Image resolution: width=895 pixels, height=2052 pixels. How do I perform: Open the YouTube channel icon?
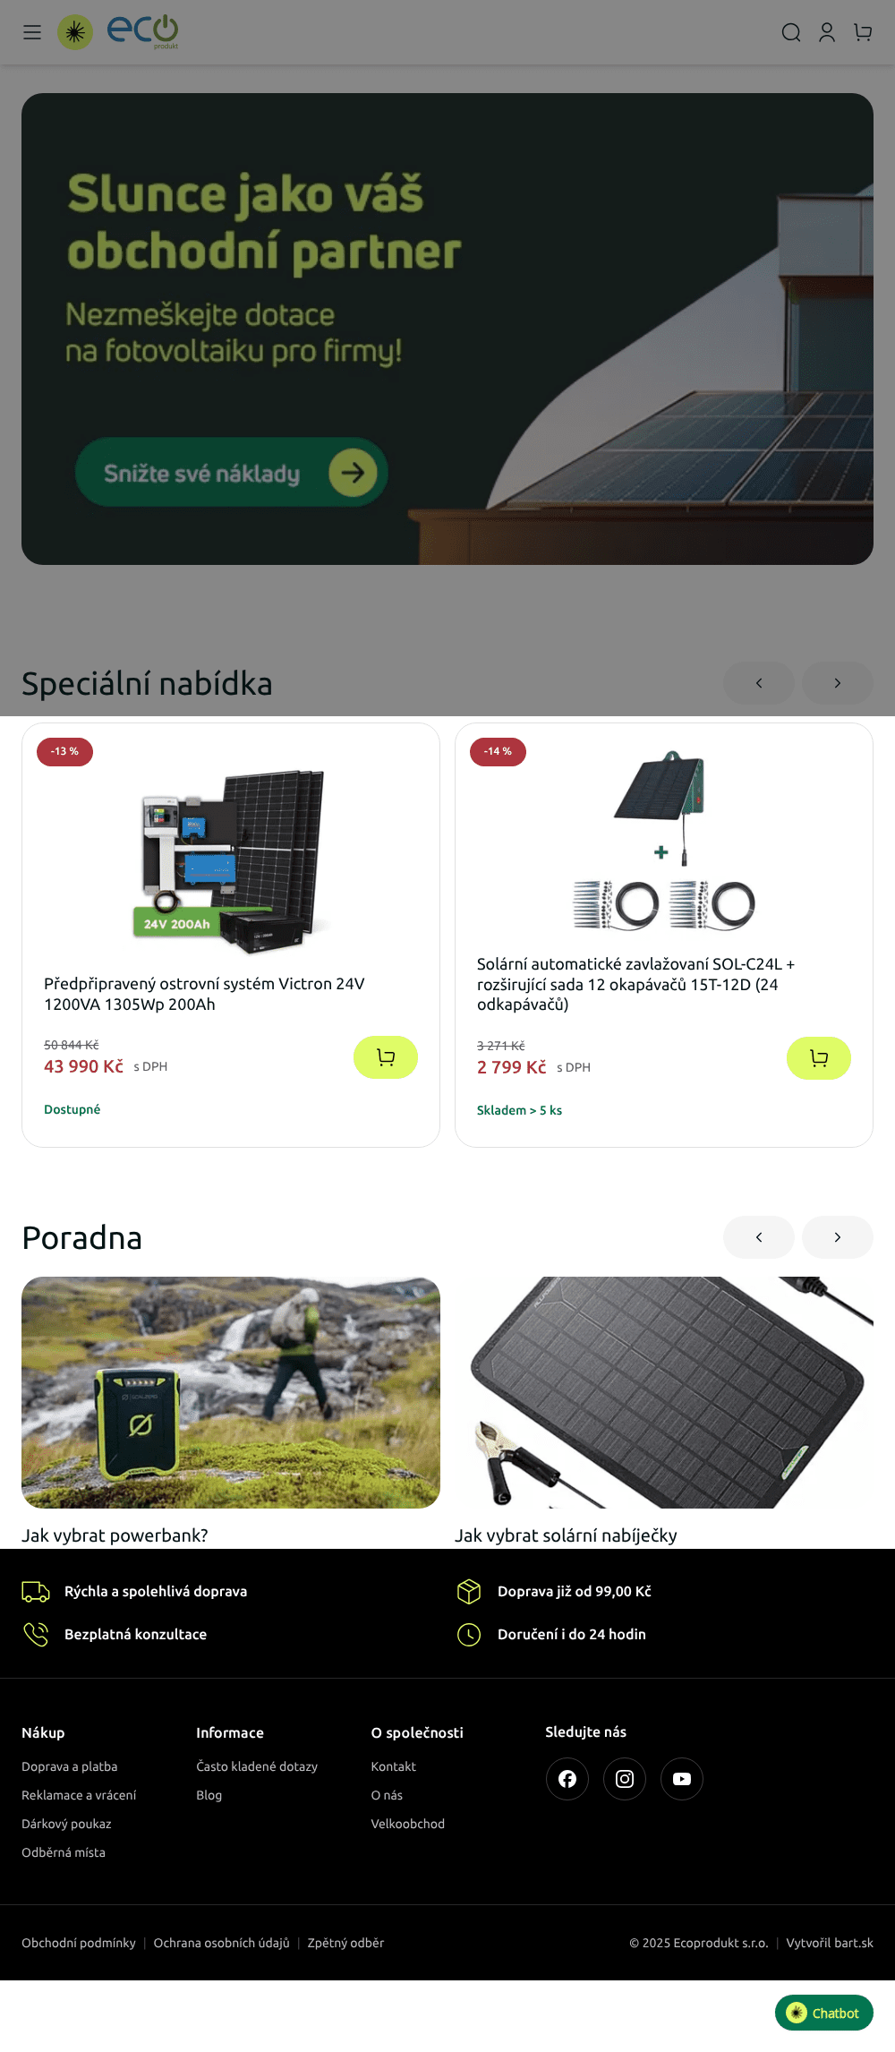(682, 1779)
